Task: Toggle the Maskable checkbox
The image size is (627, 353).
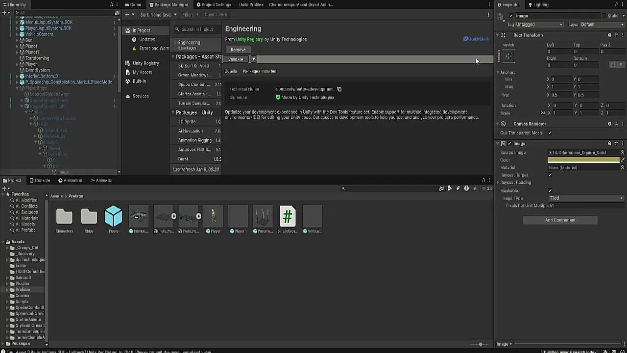Action: point(550,190)
